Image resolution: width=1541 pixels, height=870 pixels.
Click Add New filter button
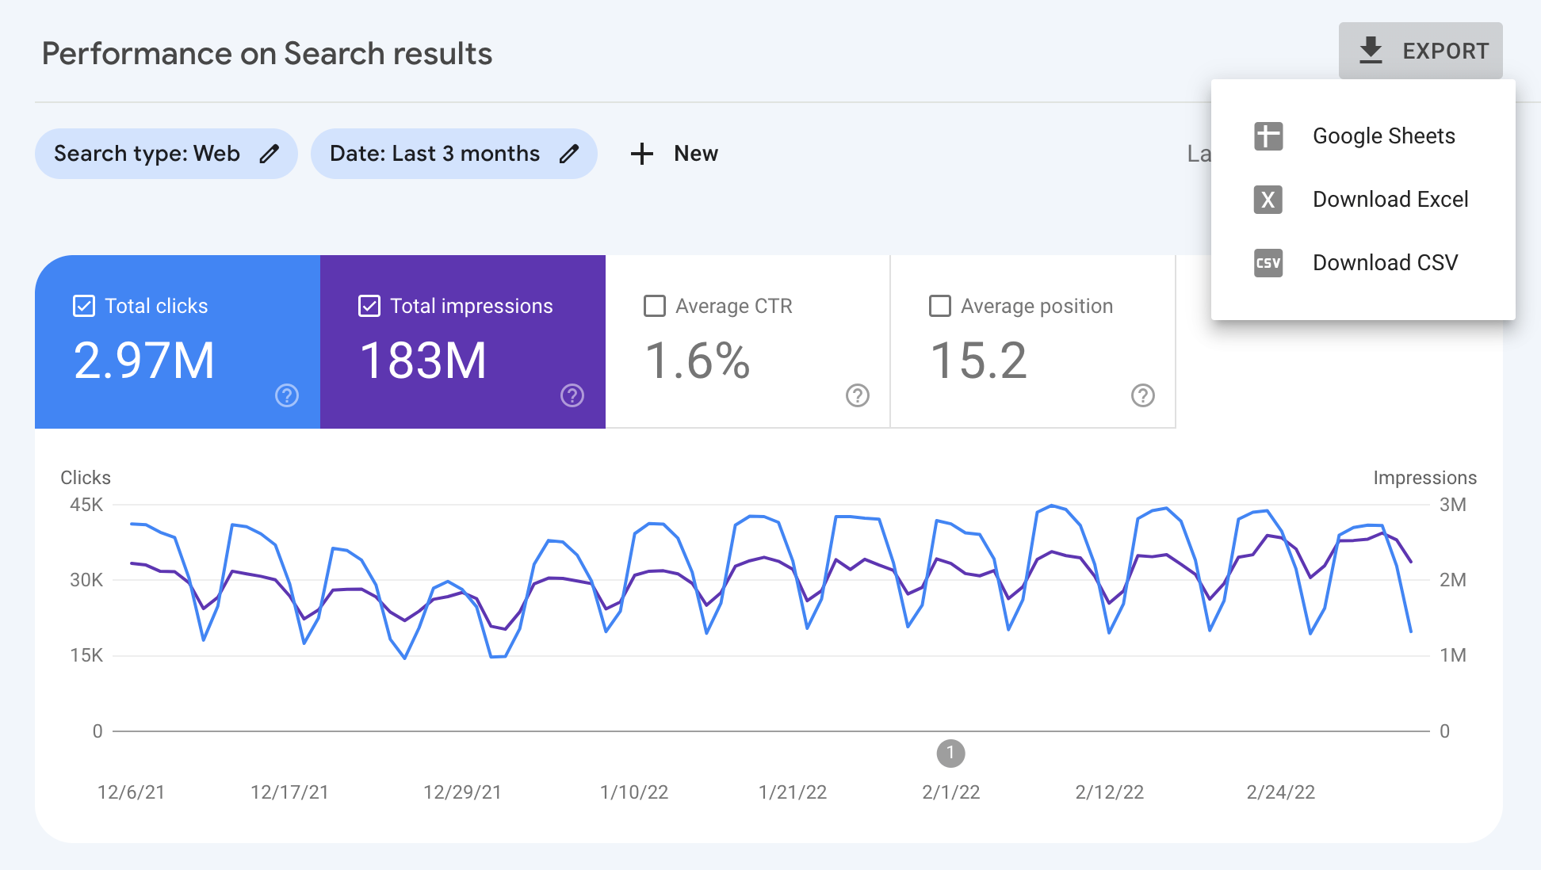(674, 154)
